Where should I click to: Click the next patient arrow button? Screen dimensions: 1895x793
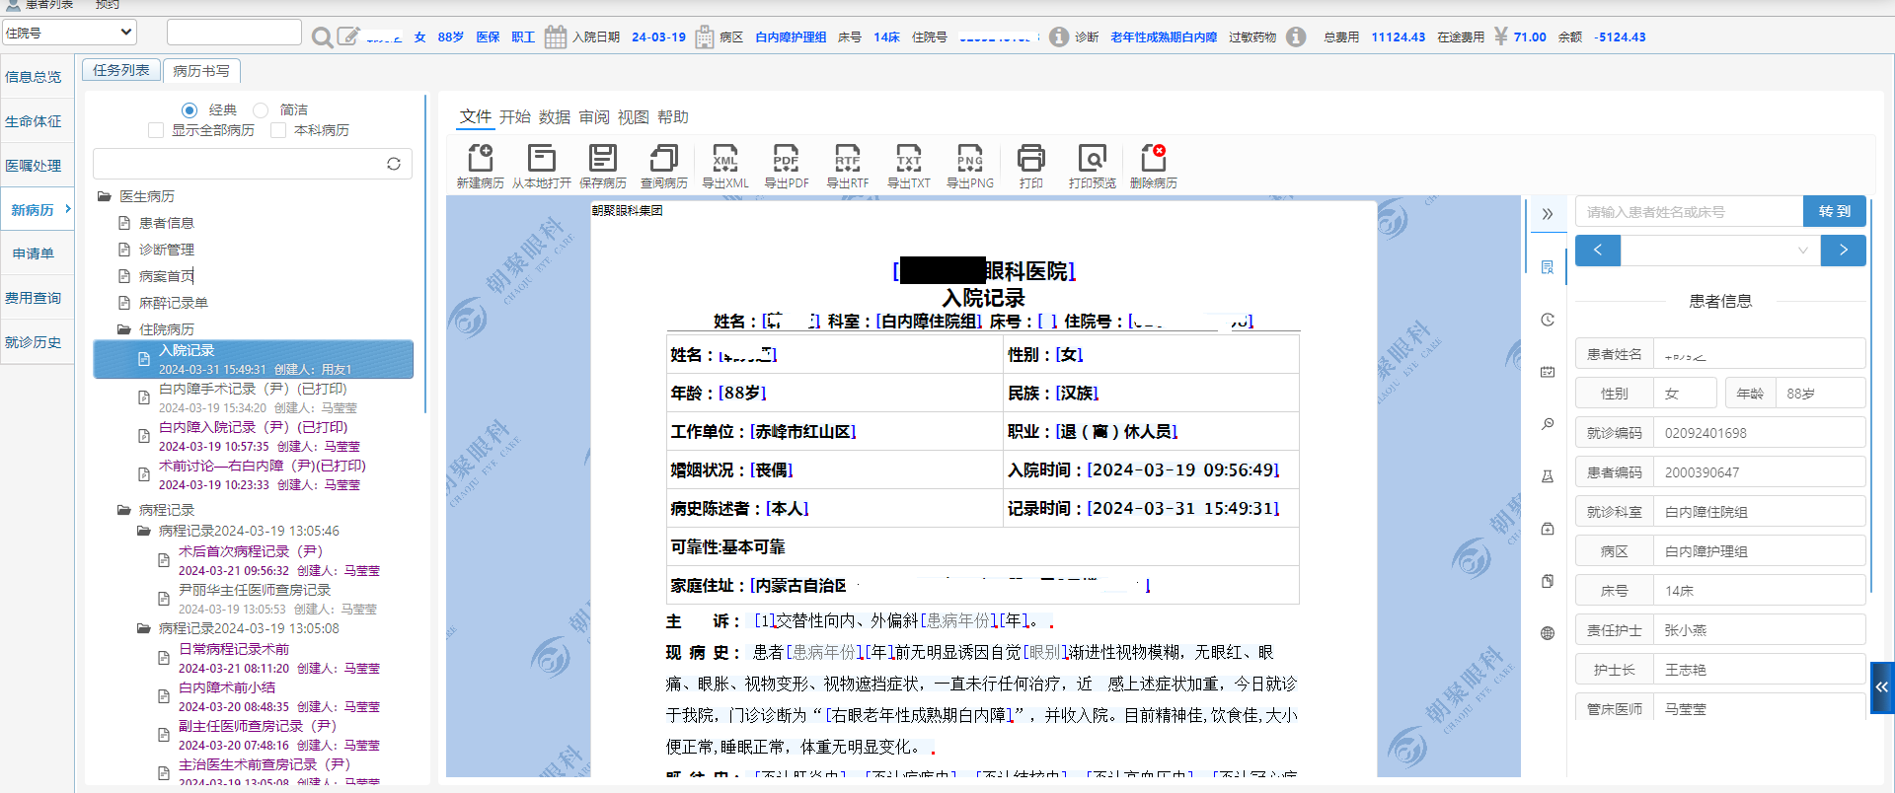[x=1843, y=251]
